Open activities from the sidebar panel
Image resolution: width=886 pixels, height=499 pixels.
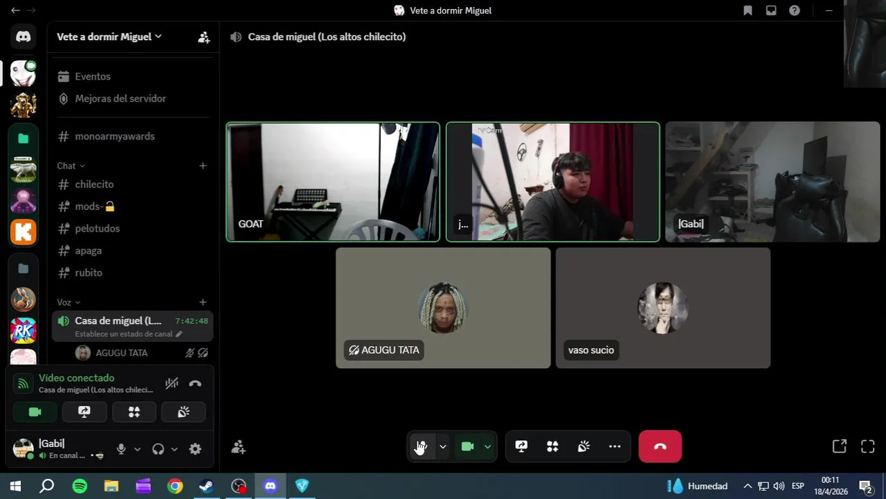click(x=134, y=412)
